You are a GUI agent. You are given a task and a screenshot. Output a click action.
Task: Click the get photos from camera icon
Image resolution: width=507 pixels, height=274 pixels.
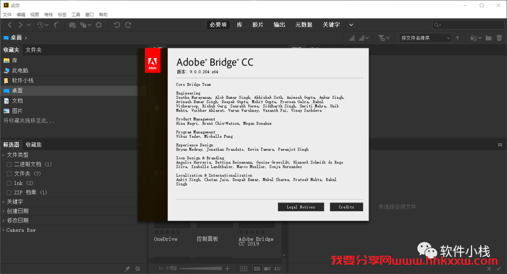click(72, 25)
